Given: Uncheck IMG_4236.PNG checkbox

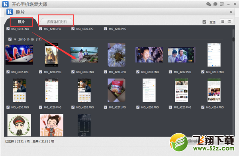Looking at the screenshot, I should [x=40, y=72].
